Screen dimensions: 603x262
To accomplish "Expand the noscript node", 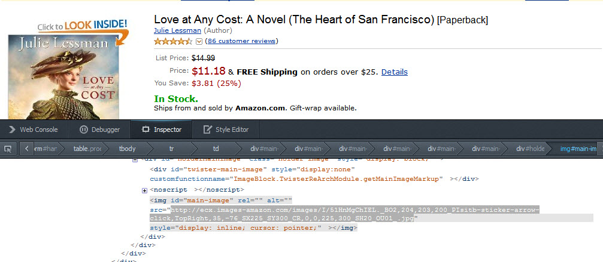I will 144,190.
